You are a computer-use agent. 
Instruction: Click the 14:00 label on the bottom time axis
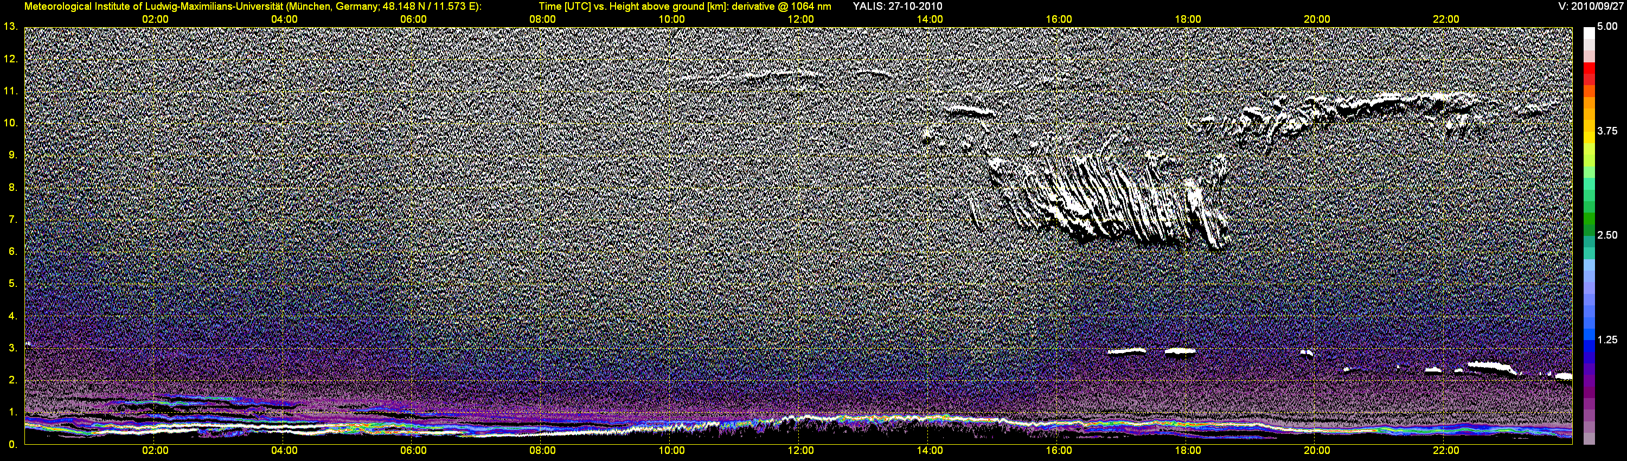[930, 451]
